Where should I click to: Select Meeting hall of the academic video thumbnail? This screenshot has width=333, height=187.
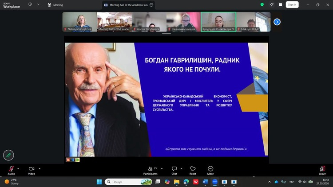click(x=115, y=22)
